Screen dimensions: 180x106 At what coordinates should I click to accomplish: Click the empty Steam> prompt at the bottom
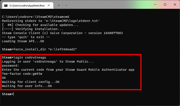(7, 94)
